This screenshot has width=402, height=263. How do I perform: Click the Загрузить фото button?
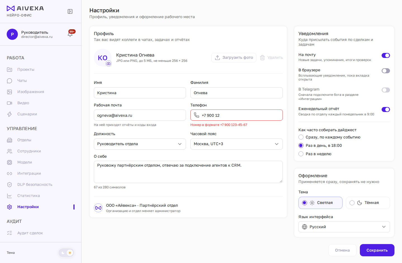pos(234,58)
